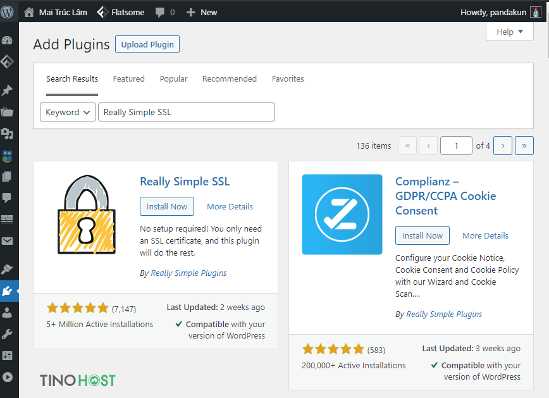Switch to the Favorites tab
This screenshot has height=398, width=549.
pyautogui.click(x=288, y=79)
